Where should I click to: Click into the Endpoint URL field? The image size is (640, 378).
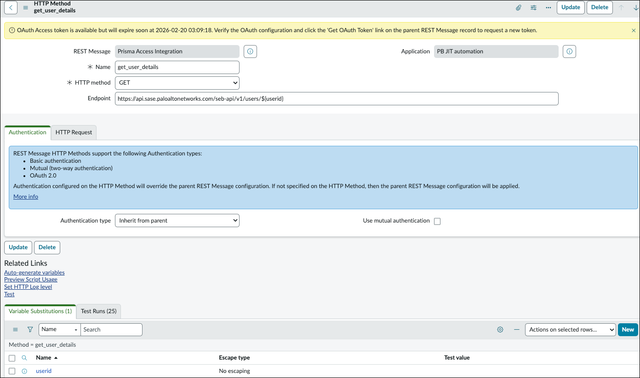[x=337, y=98]
